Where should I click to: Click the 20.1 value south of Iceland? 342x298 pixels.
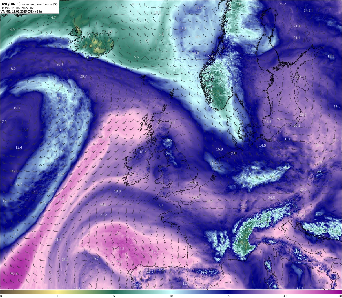pos(60,64)
